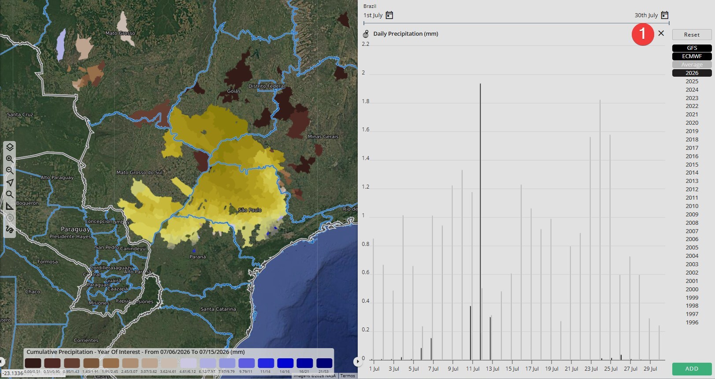
Task: Expand side panel with left edge arrow
Action: [2, 362]
